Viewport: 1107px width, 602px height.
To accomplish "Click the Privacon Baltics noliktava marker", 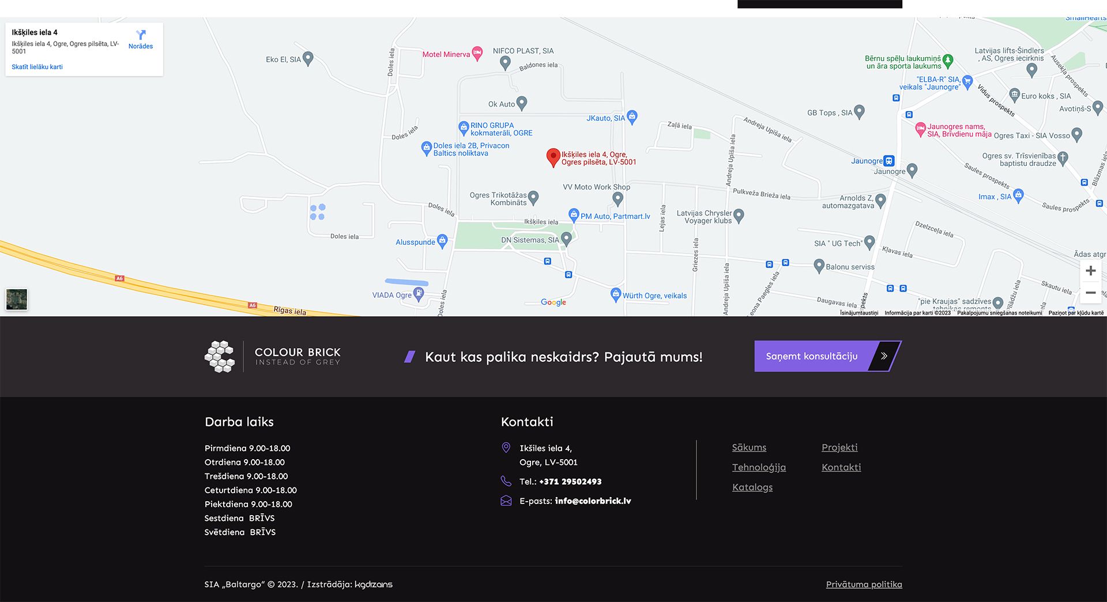I will [427, 149].
